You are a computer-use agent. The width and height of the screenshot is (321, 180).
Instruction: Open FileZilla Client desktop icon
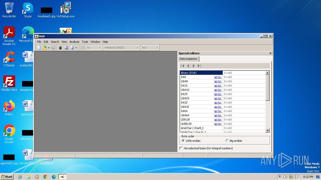9,83
